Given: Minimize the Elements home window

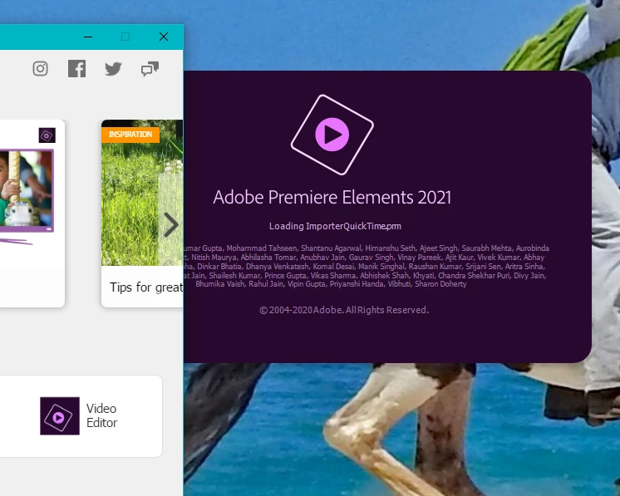Looking at the screenshot, I should click(x=88, y=37).
